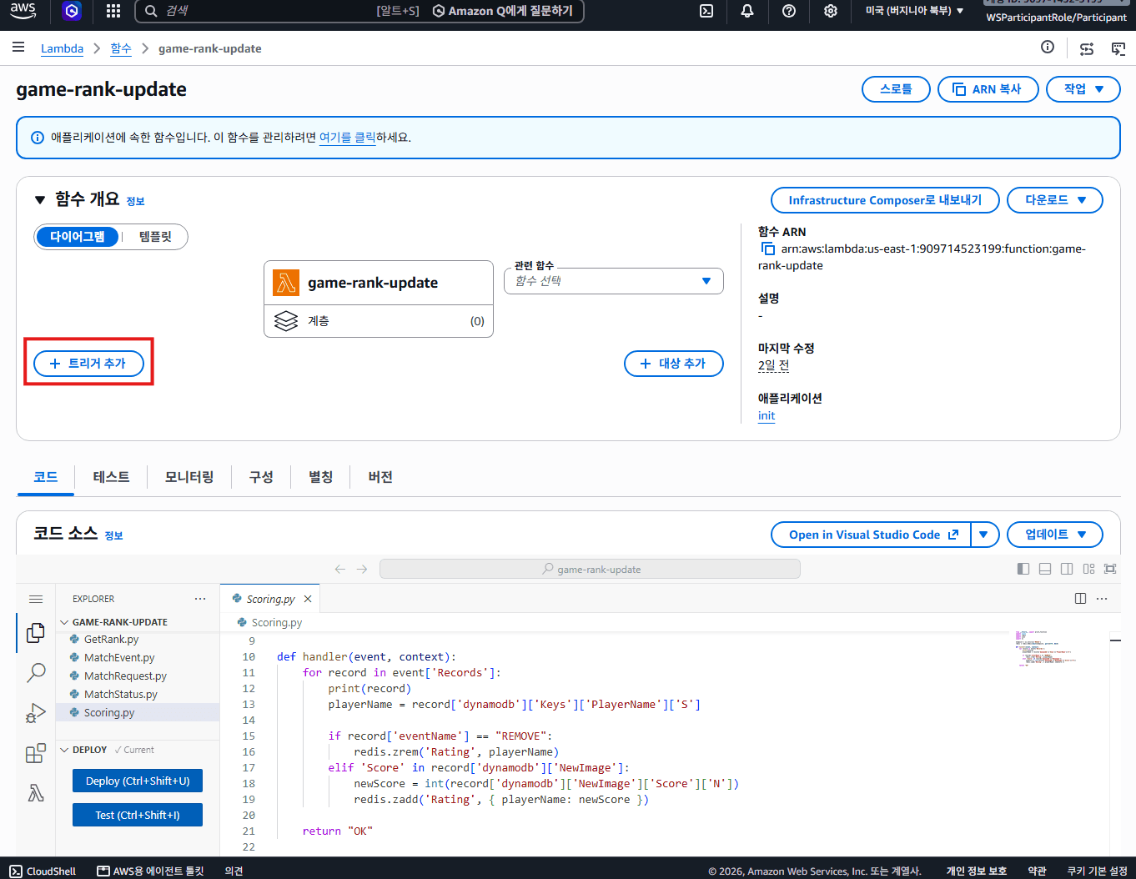This screenshot has width=1136, height=879.
Task: Copy the function ARN with the copy icon
Action: [x=767, y=249]
